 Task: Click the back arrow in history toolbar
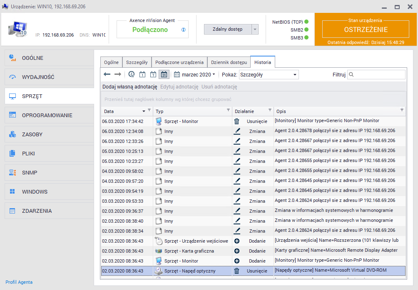pyautogui.click(x=107, y=74)
